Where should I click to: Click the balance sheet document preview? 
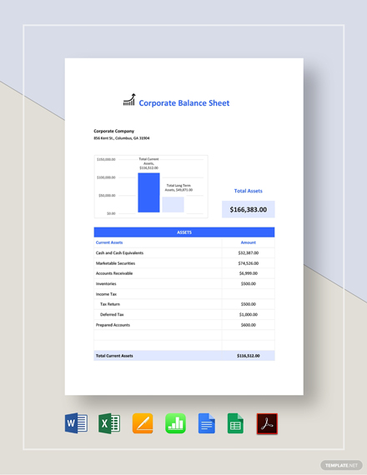183,227
